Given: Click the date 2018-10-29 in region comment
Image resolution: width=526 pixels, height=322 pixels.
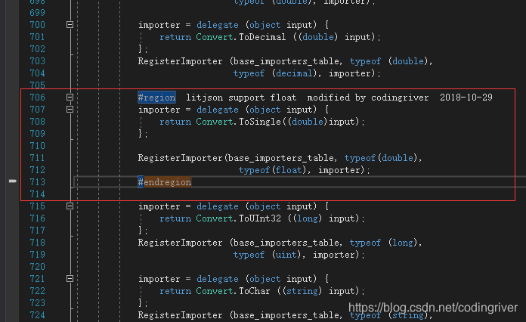Looking at the screenshot, I should [x=466, y=98].
